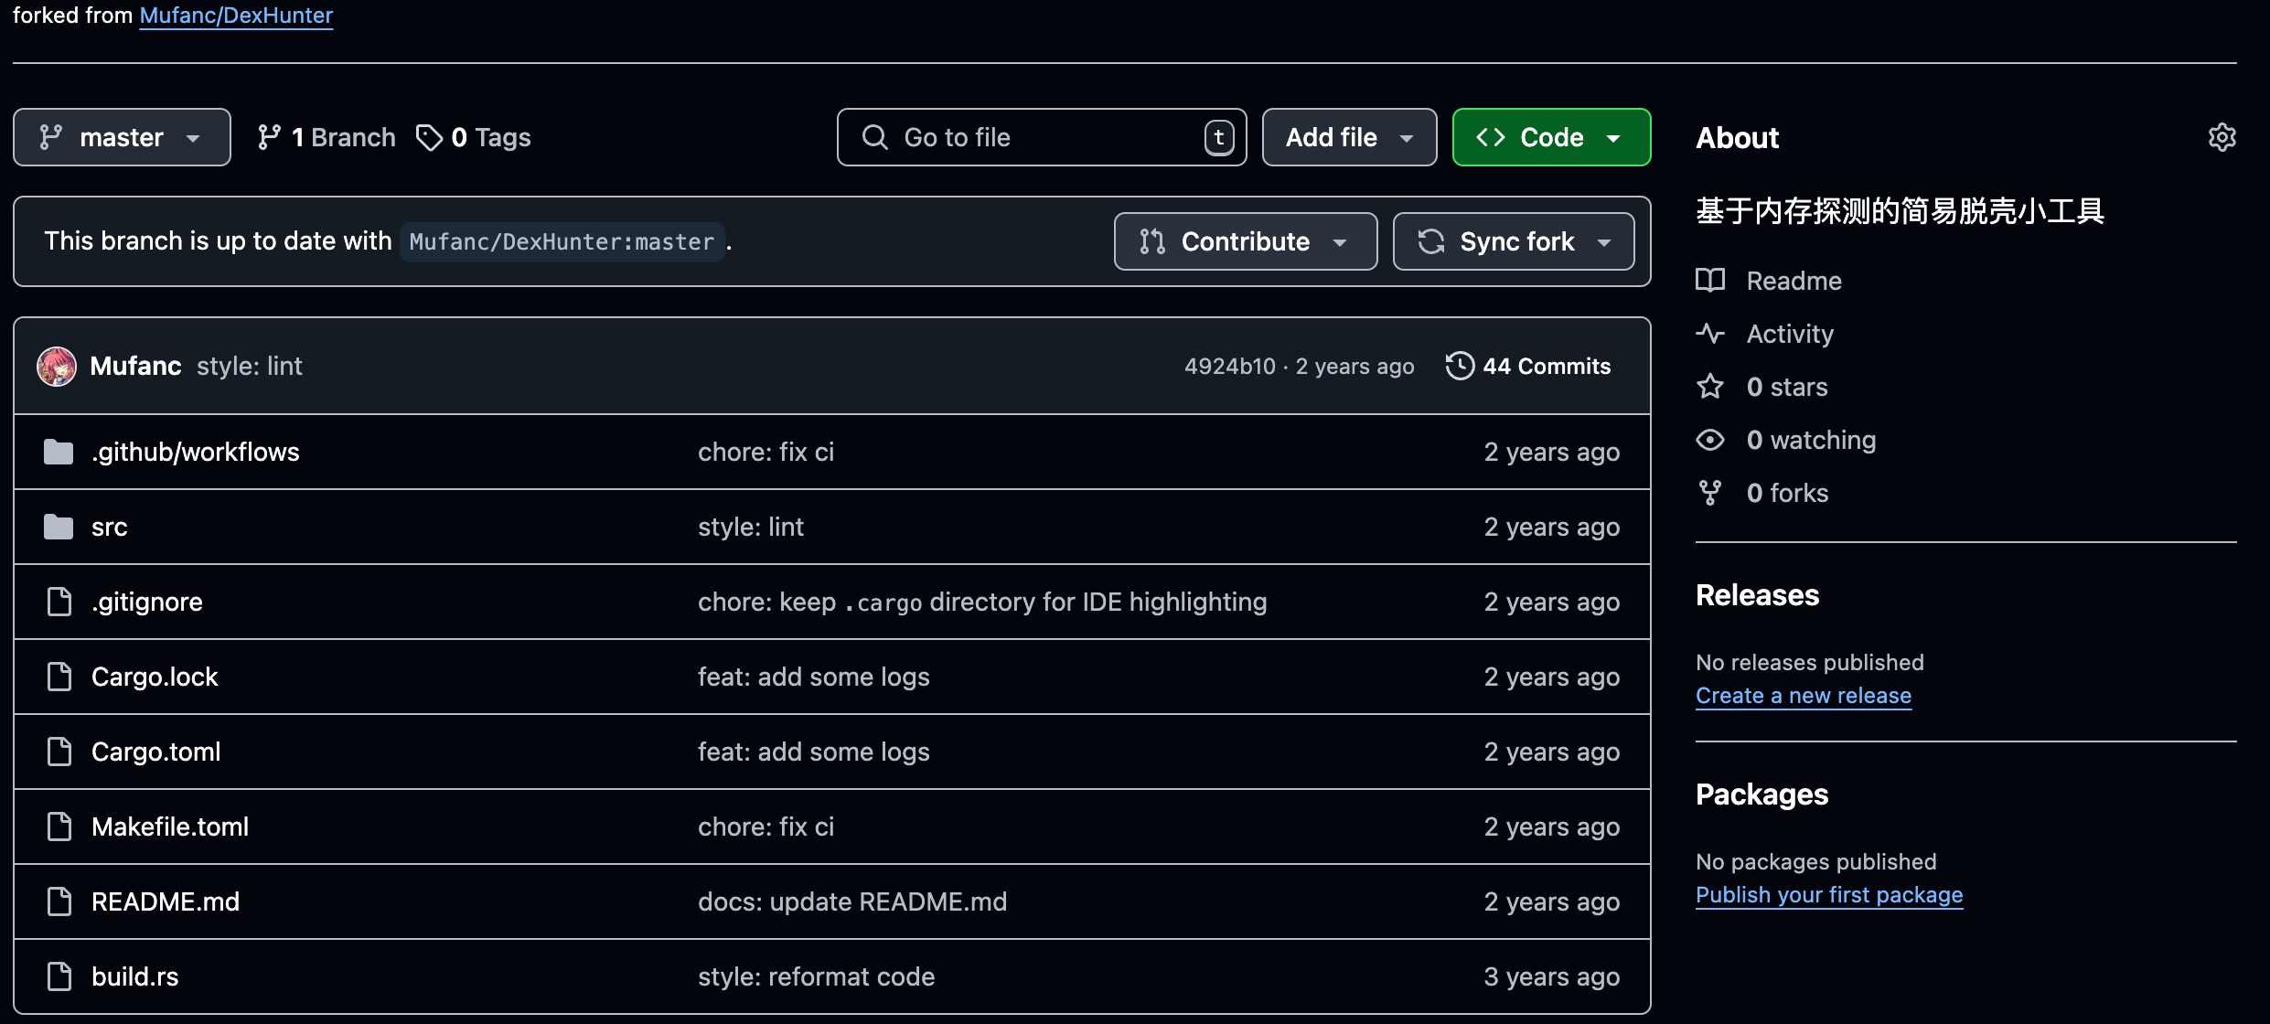Click Create a new release link
The image size is (2270, 1024).
(x=1803, y=696)
